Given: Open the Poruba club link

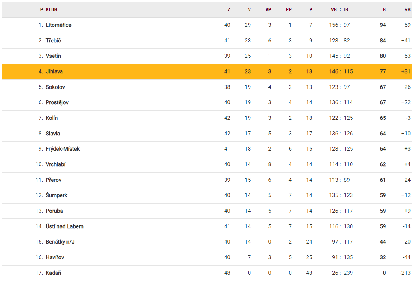Looking at the screenshot, I should 54,211.
